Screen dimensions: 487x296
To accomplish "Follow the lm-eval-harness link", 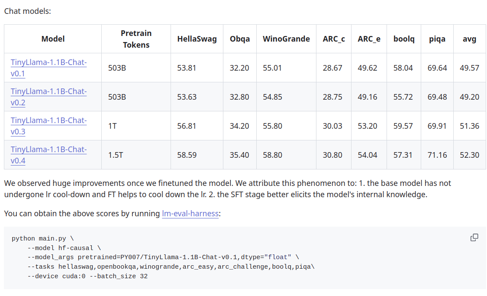I will [190, 214].
